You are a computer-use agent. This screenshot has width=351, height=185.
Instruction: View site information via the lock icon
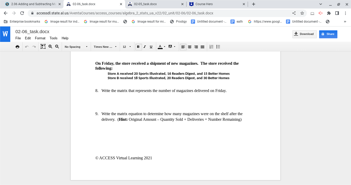click(32, 13)
